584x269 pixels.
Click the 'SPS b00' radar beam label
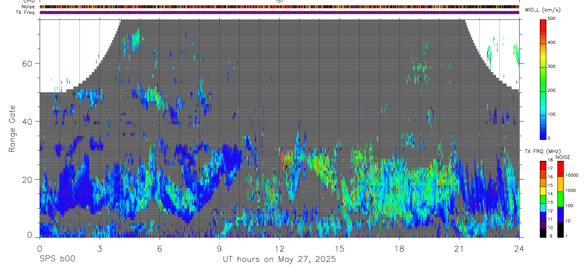[x=57, y=259]
